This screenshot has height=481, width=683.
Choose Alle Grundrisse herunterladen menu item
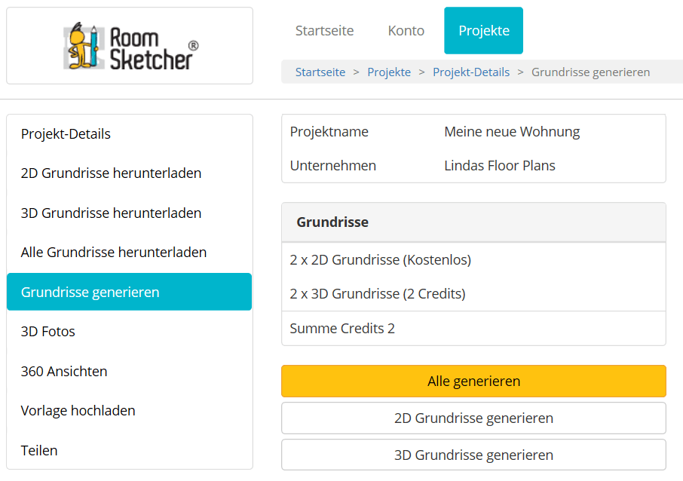(113, 253)
